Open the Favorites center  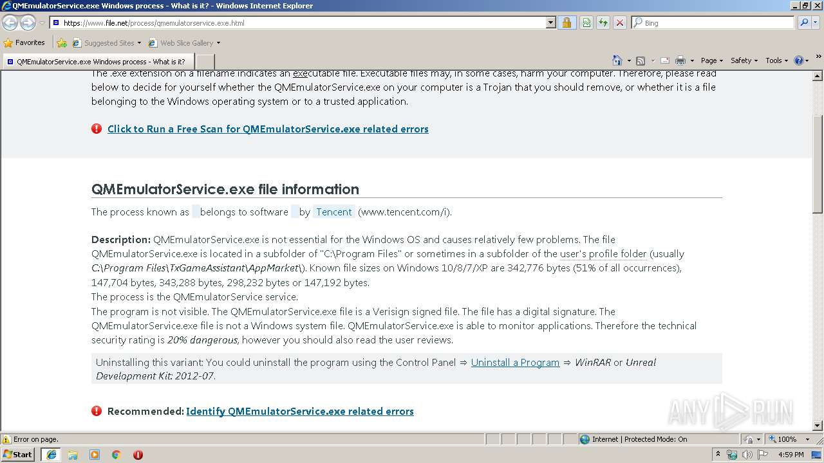pyautogui.click(x=24, y=42)
